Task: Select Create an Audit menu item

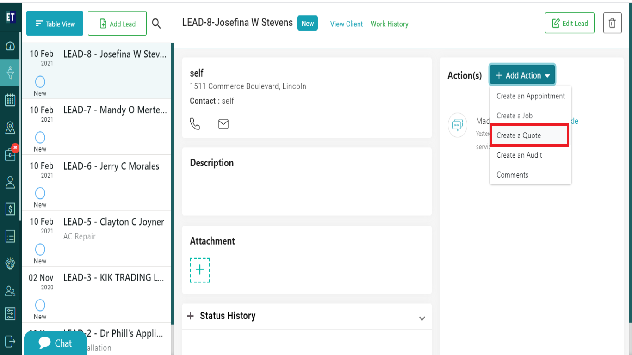Action: (x=531, y=155)
